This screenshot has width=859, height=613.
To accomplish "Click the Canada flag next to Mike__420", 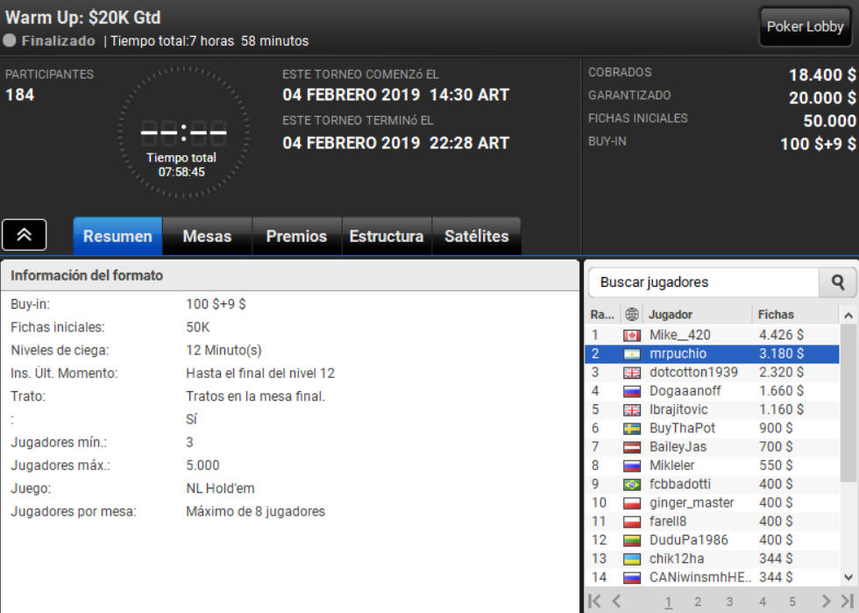I will click(x=632, y=335).
